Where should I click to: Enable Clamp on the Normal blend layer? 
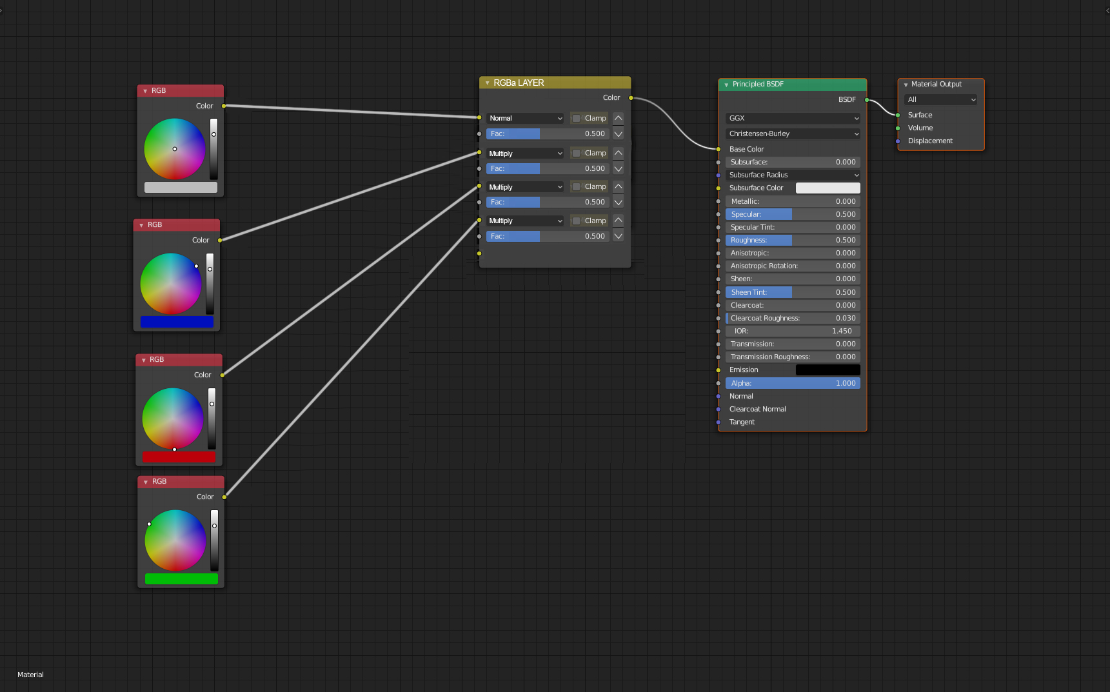pos(577,119)
